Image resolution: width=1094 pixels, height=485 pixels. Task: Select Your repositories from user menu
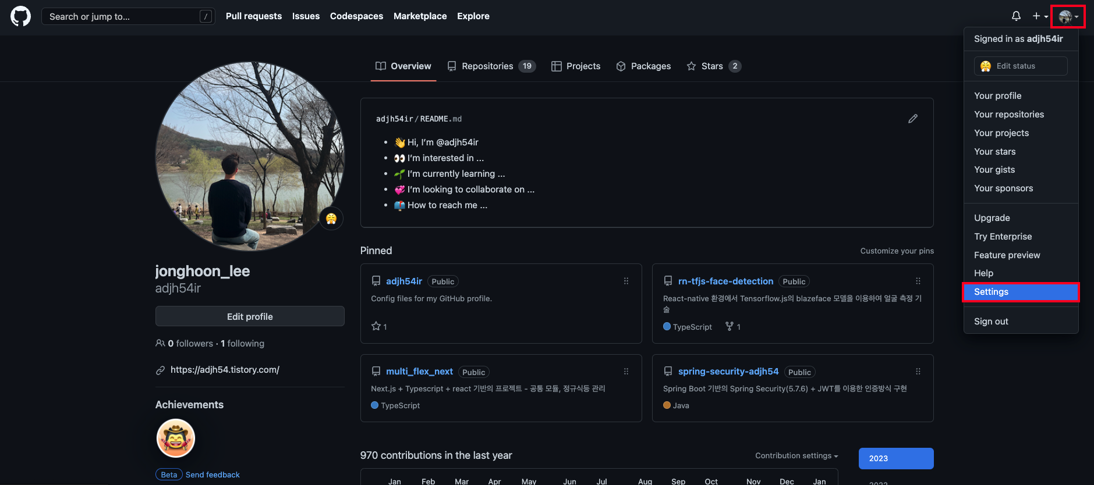(1021, 115)
